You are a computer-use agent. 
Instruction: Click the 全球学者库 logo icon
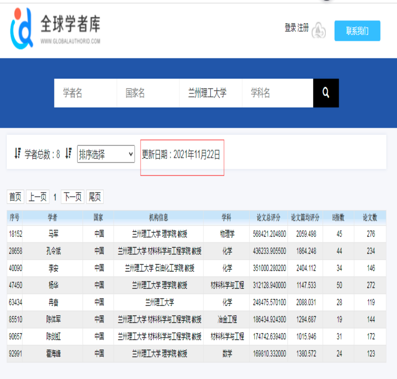(22, 28)
